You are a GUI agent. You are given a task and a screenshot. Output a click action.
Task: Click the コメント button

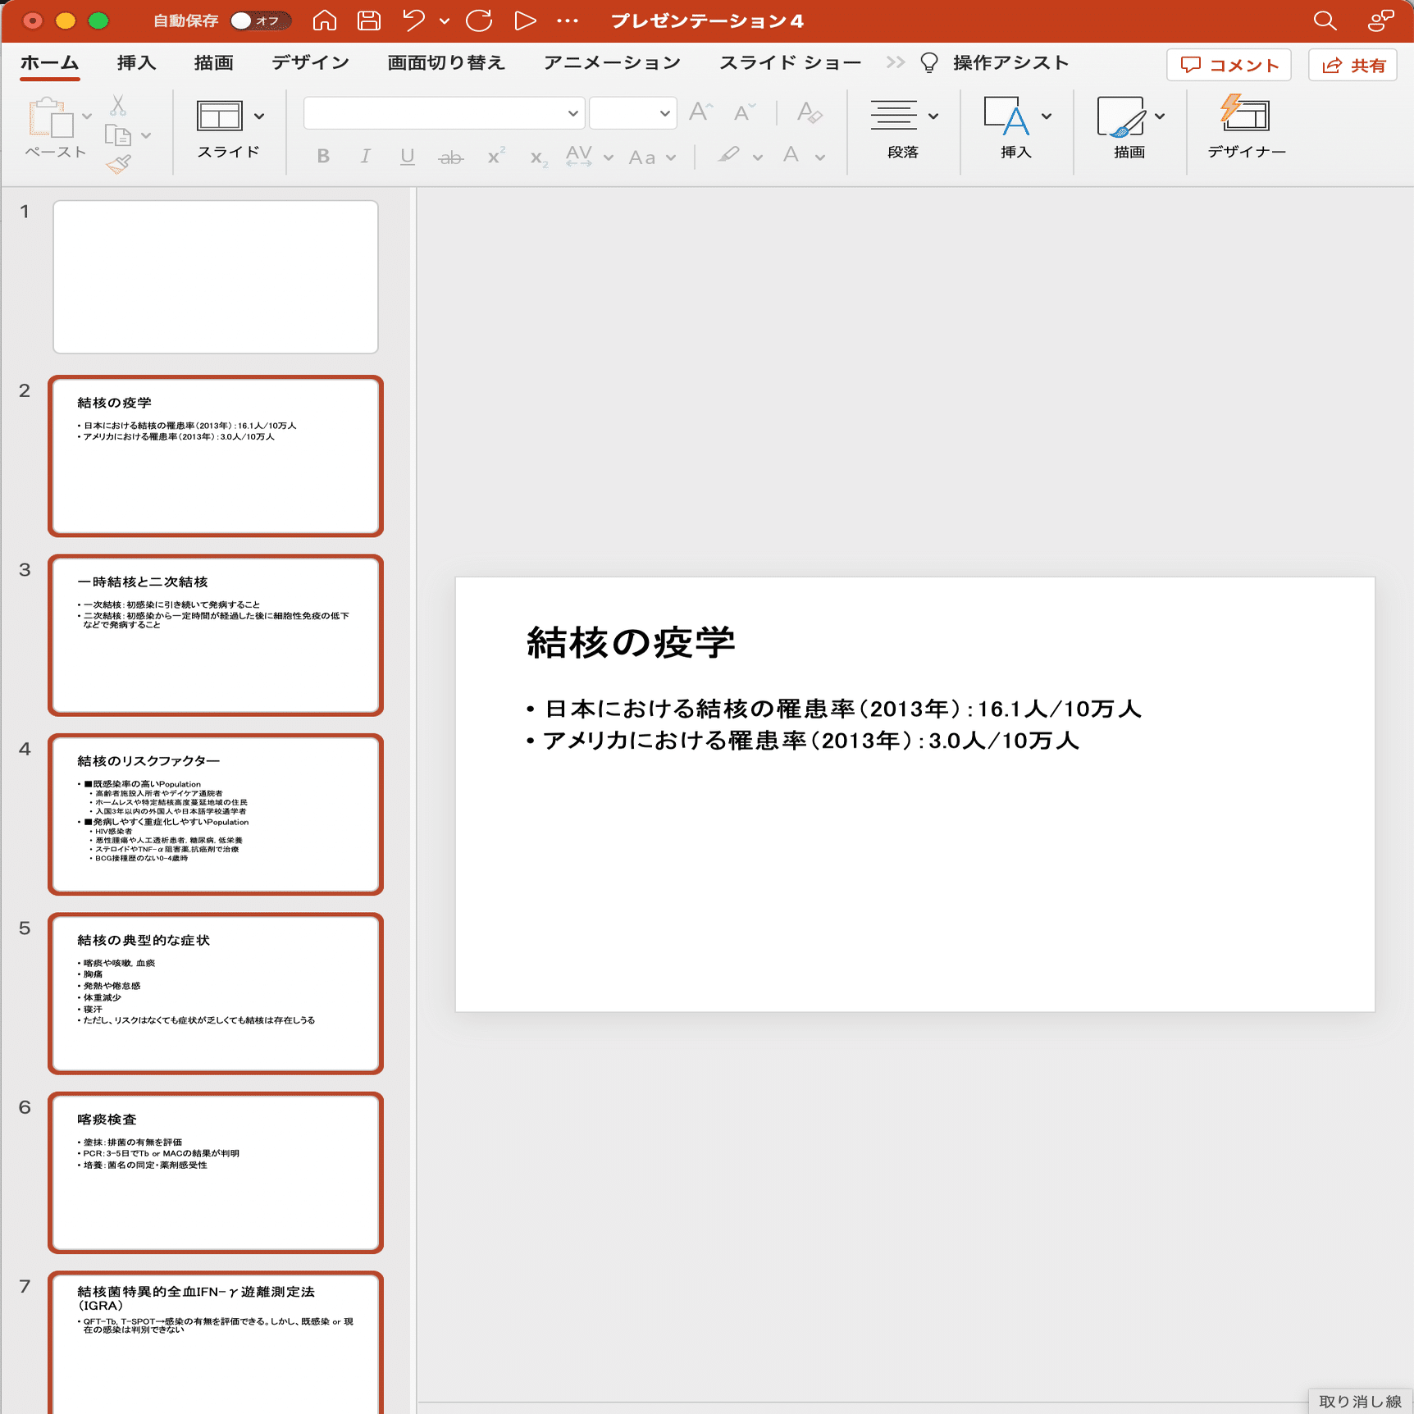point(1228,65)
